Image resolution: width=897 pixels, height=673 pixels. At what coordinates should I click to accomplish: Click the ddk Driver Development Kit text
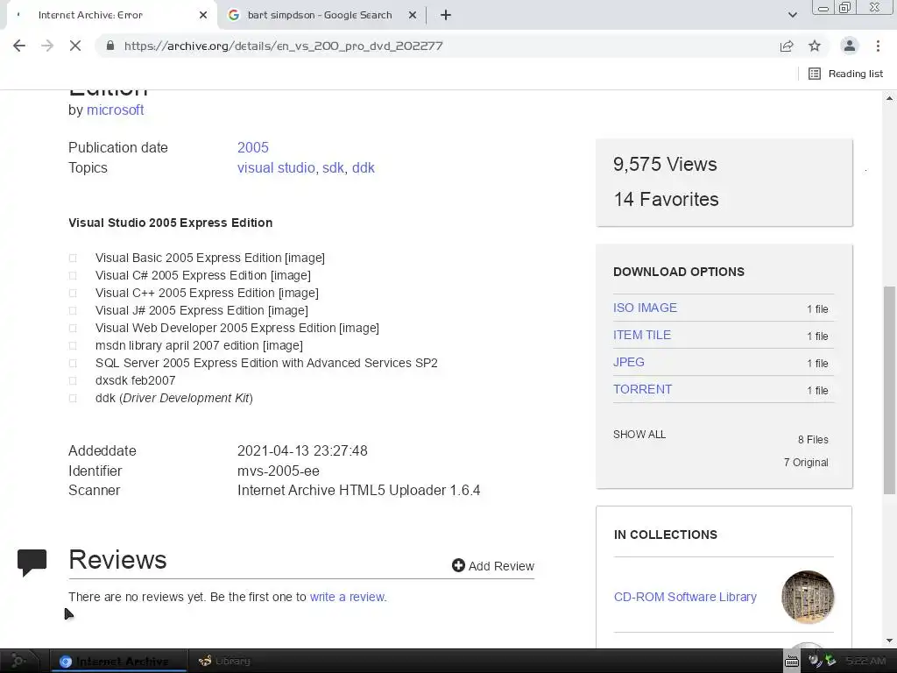[174, 398]
